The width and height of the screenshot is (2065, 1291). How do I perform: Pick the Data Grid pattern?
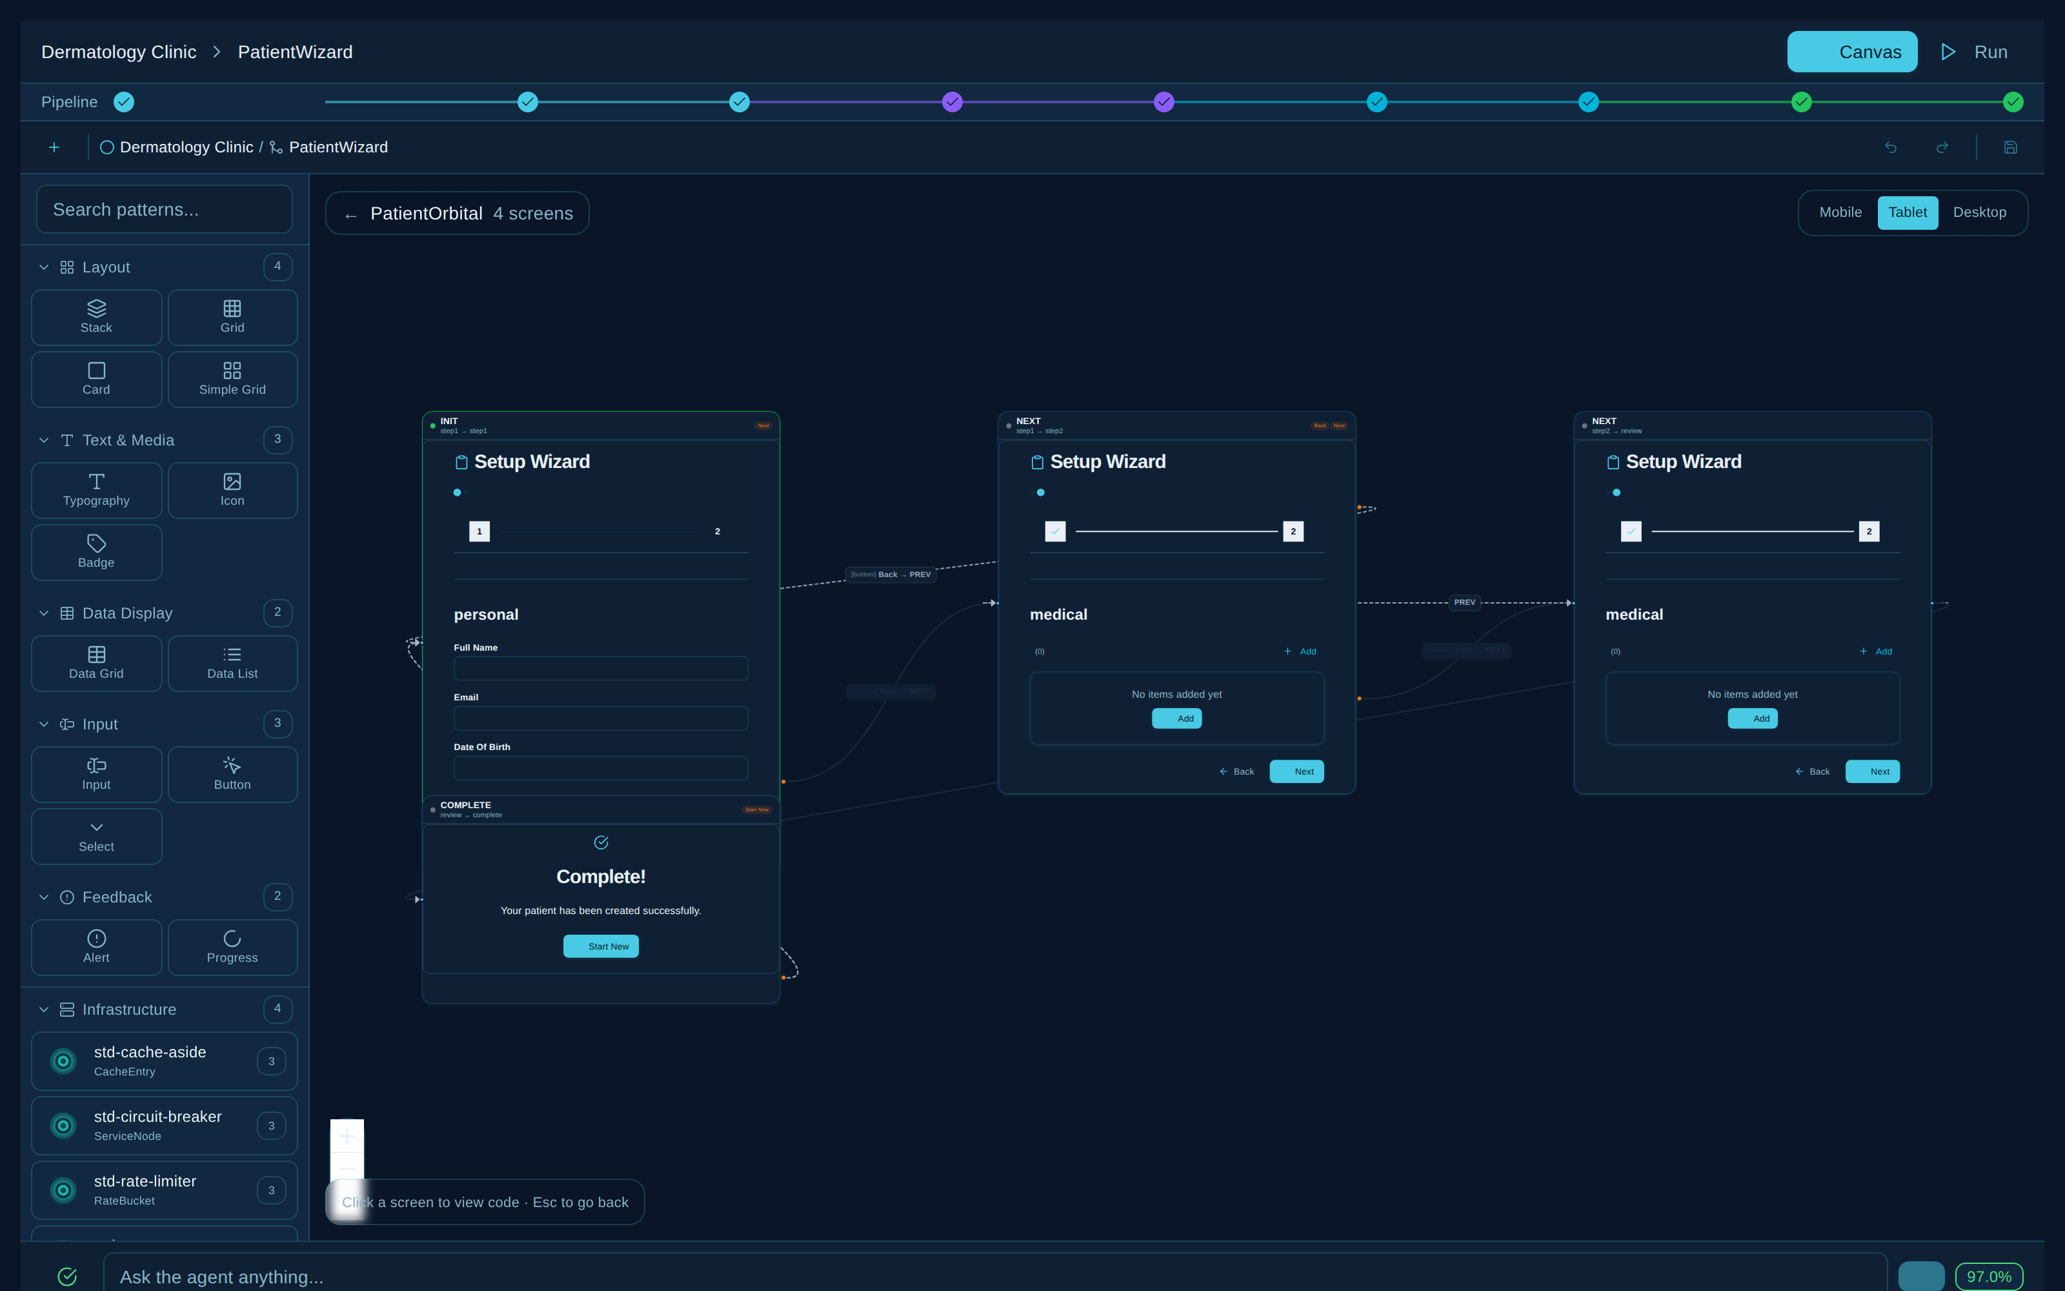[x=96, y=662]
